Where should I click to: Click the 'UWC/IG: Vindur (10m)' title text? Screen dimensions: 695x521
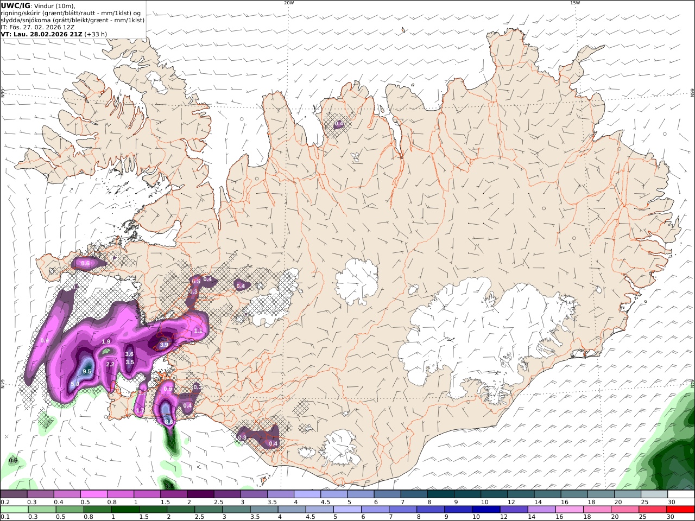[38, 6]
